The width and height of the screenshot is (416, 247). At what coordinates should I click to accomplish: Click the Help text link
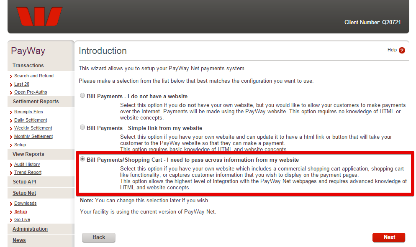tap(392, 50)
